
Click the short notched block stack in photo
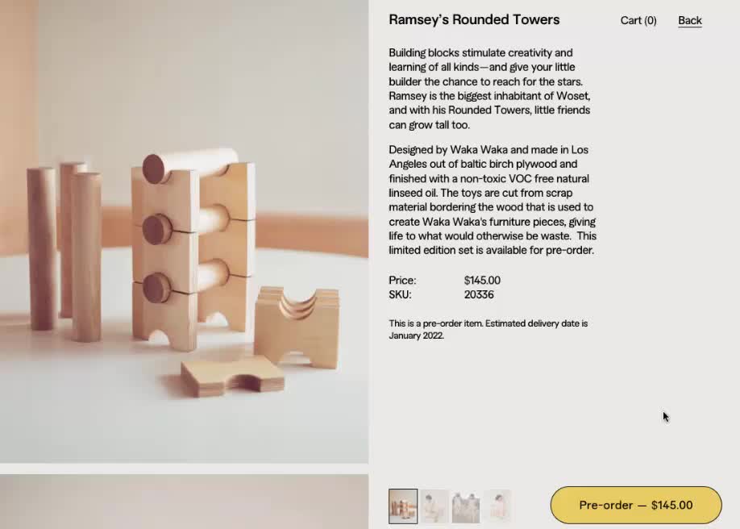297,326
